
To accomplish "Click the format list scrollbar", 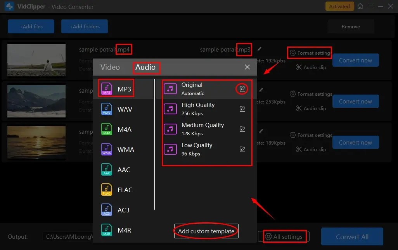I will coord(154,144).
